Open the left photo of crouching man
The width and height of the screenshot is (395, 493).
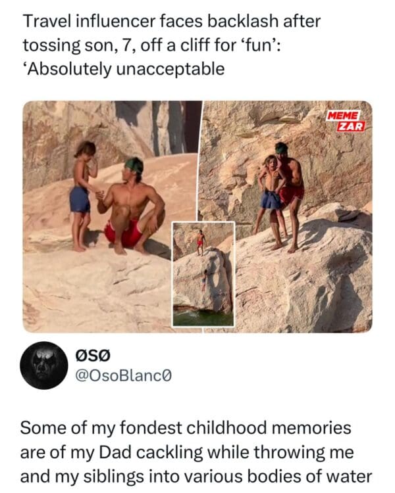[x=112, y=216]
